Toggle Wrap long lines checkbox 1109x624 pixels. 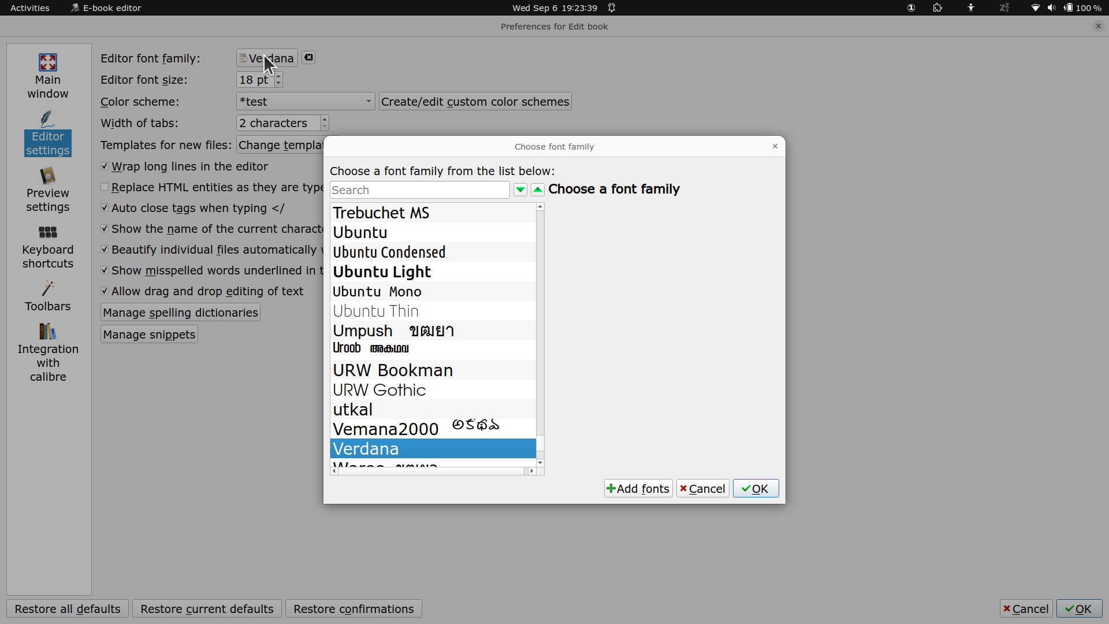[x=105, y=166]
